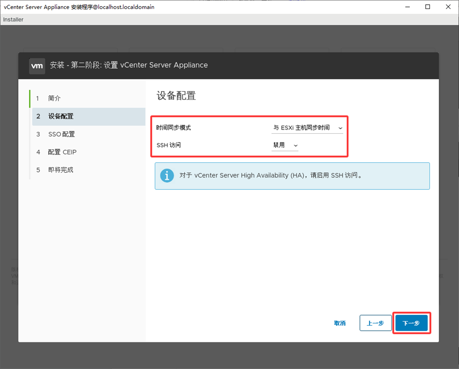The image size is (459, 369).
Task: Proceed with the 下一步 button
Action: click(411, 323)
